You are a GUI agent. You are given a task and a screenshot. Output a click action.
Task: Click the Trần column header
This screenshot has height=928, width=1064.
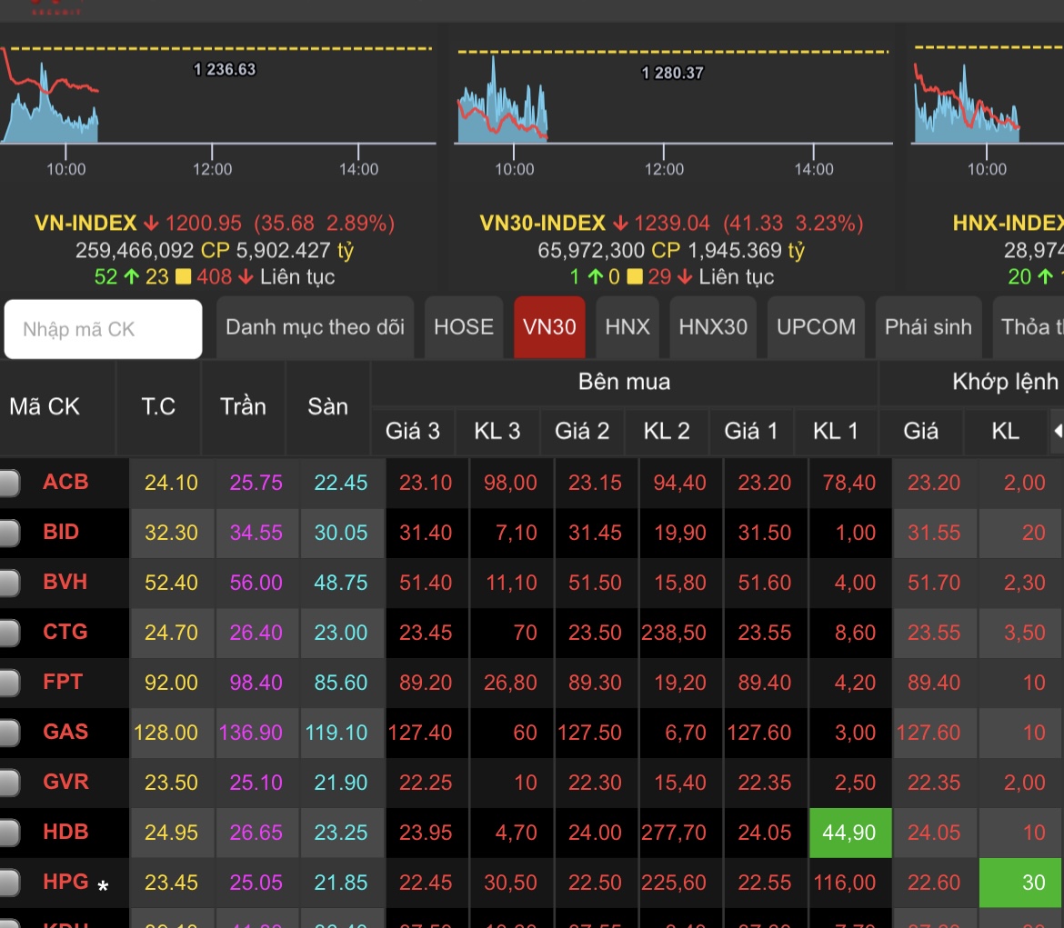point(243,406)
